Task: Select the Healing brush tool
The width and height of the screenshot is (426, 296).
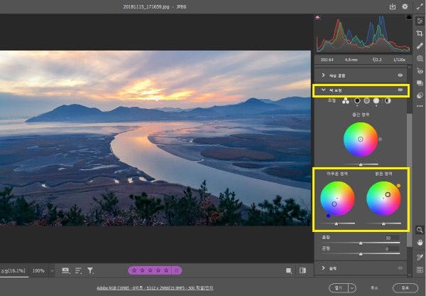Action: [420, 46]
